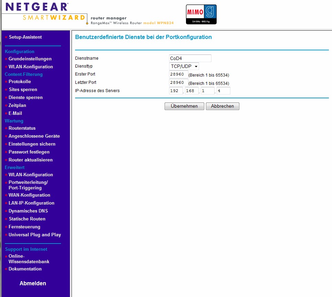Click the NETGEAR logo
This screenshot has width=332, height=297.
click(37, 7)
